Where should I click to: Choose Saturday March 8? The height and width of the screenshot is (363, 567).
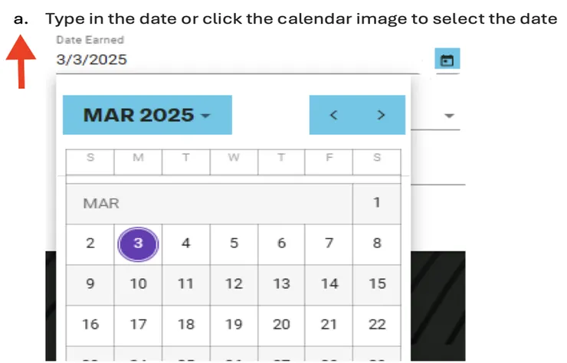376,244
